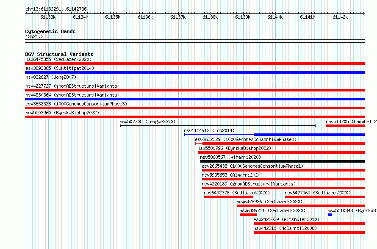
Task: Select the red bar under nsv6478936
Action: click(301, 206)
